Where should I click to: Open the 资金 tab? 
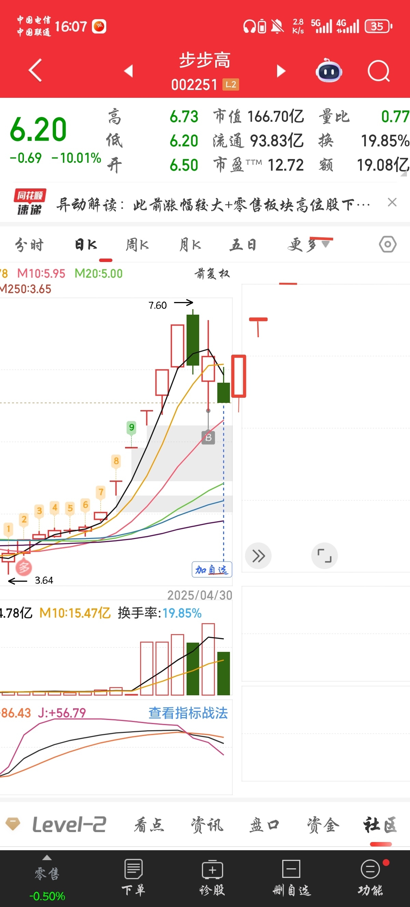pos(323,825)
